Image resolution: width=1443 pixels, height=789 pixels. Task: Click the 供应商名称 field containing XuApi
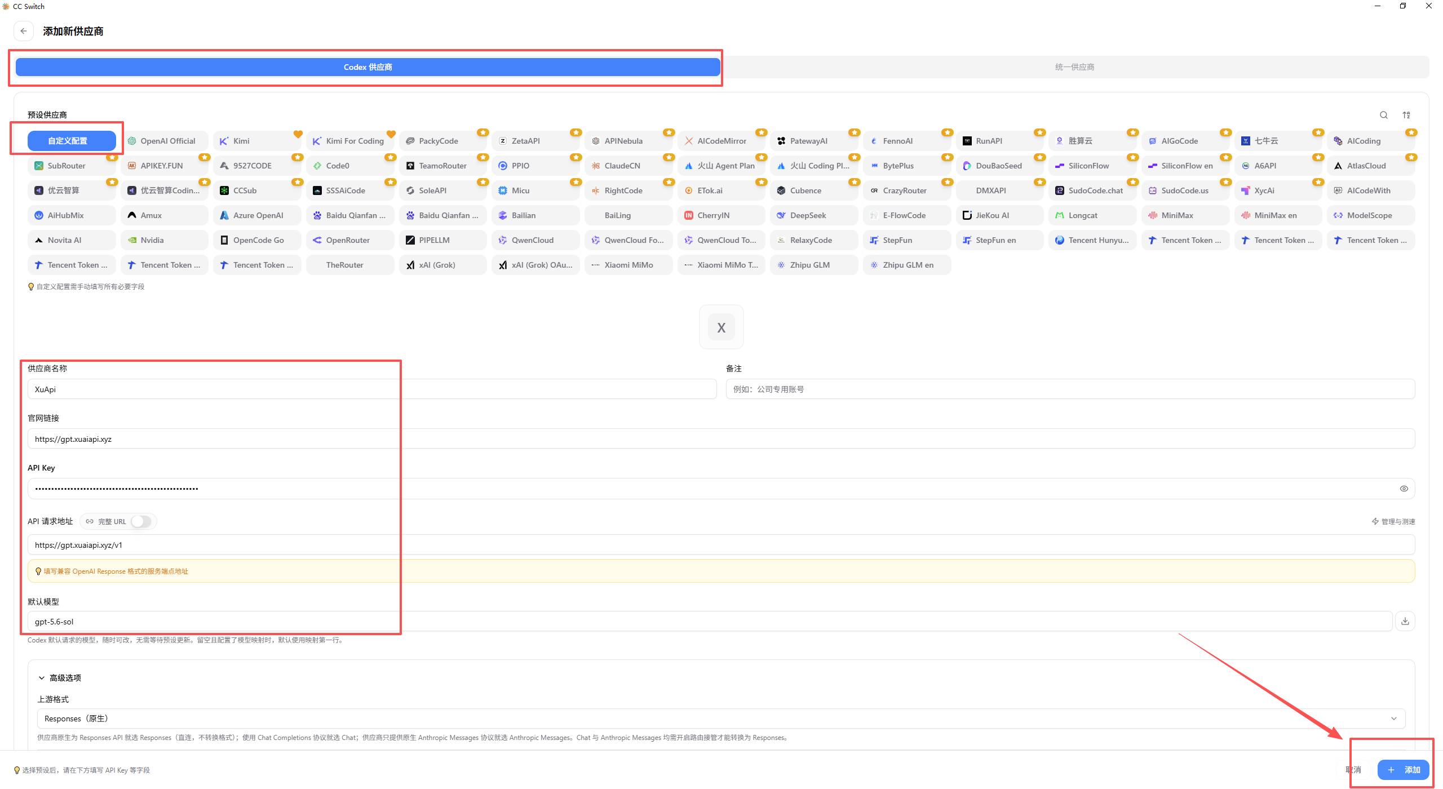[x=372, y=389]
